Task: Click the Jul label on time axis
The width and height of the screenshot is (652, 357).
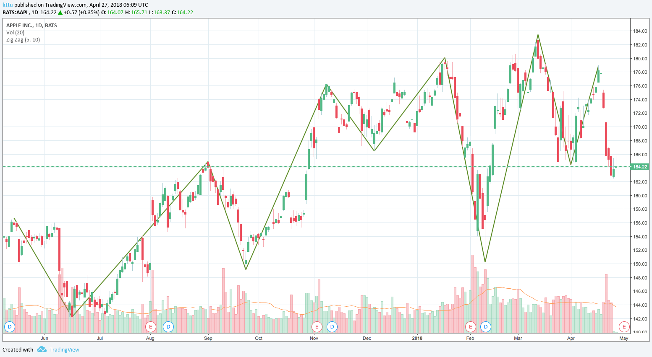Action: pos(100,338)
